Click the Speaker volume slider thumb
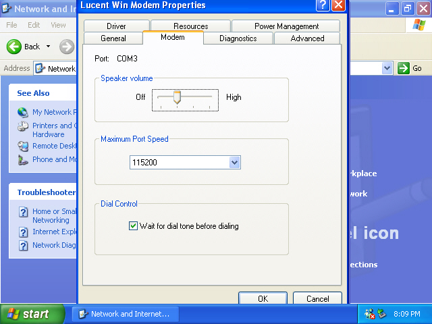 pos(177,97)
